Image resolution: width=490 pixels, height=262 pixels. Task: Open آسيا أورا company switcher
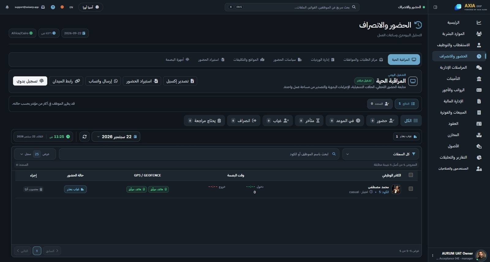(x=91, y=7)
